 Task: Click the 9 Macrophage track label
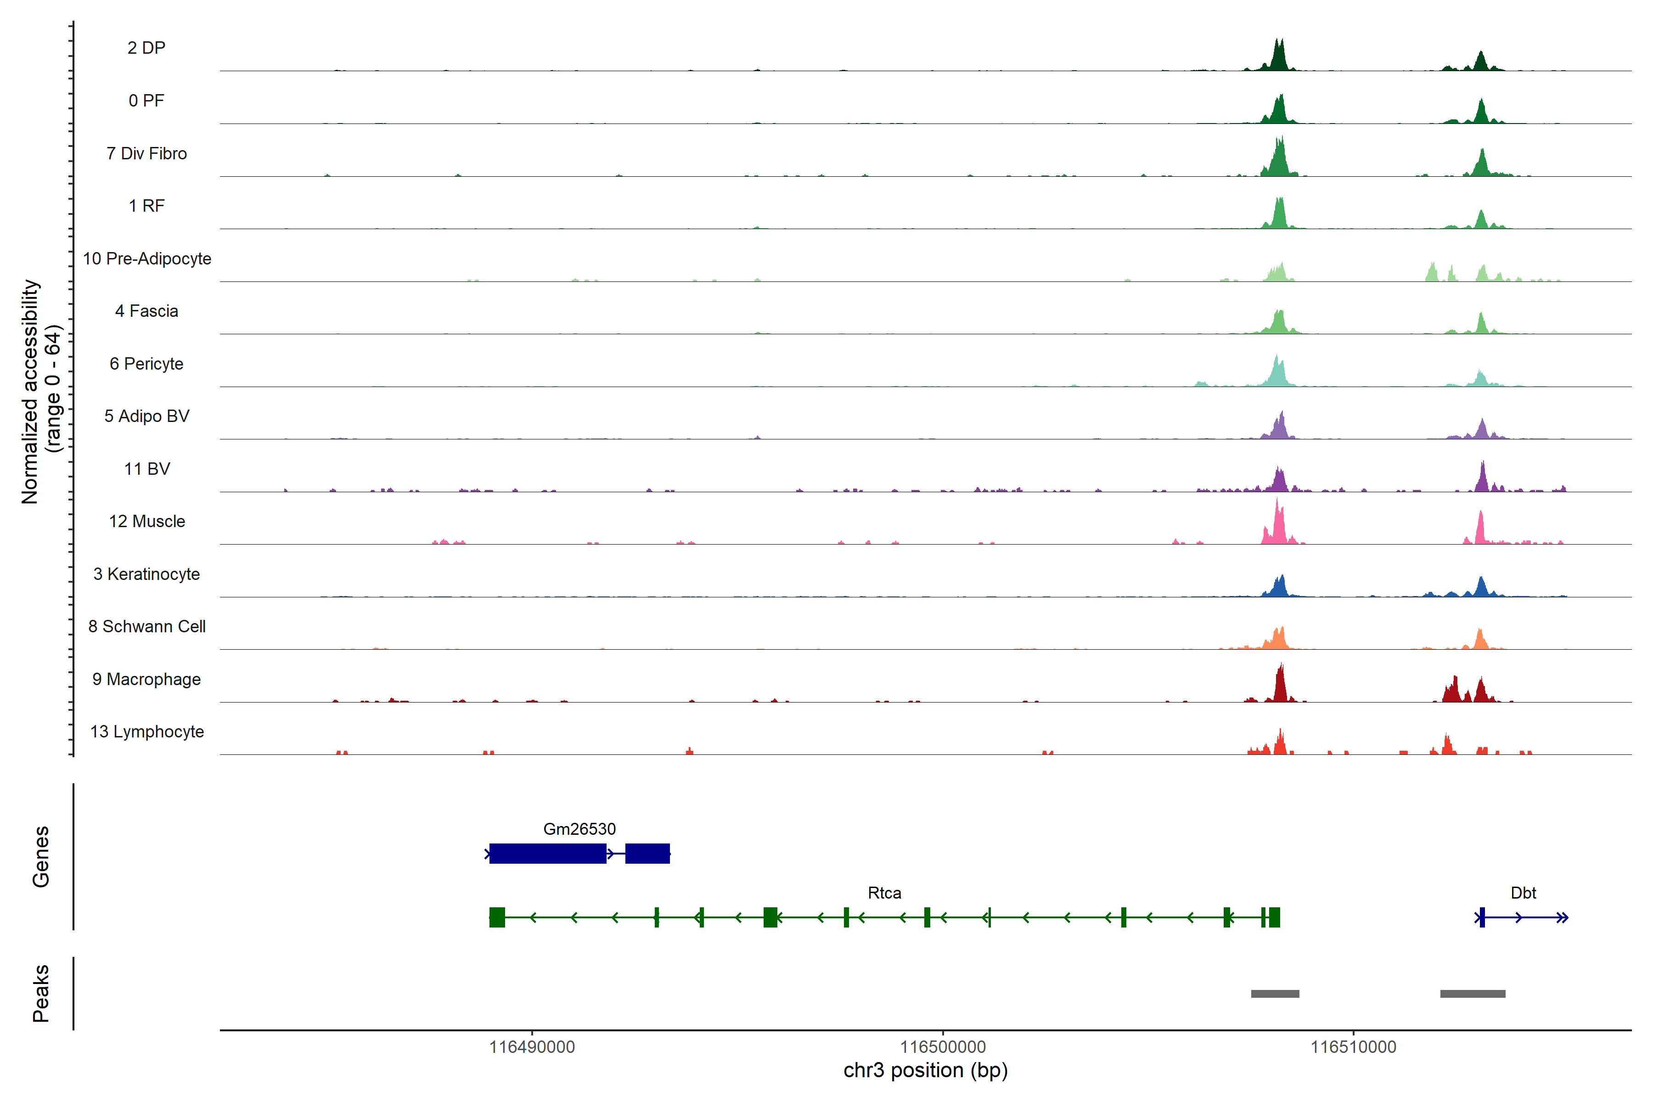pyautogui.click(x=146, y=679)
